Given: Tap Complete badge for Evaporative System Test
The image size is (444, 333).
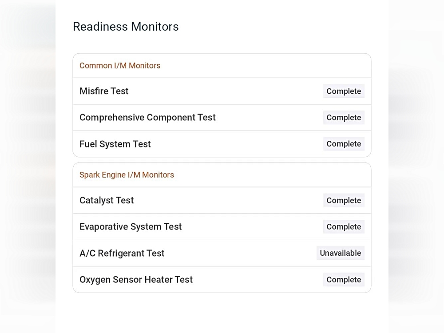Looking at the screenshot, I should tap(344, 226).
